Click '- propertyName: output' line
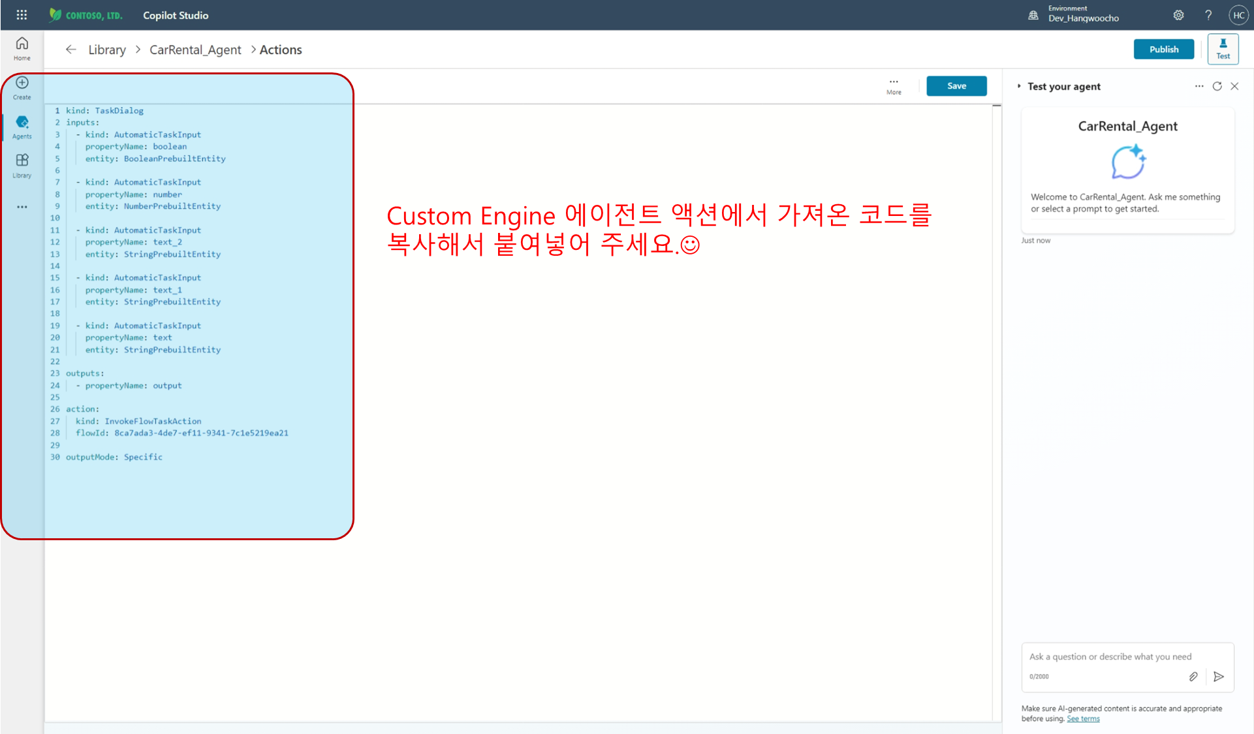 [x=129, y=386]
